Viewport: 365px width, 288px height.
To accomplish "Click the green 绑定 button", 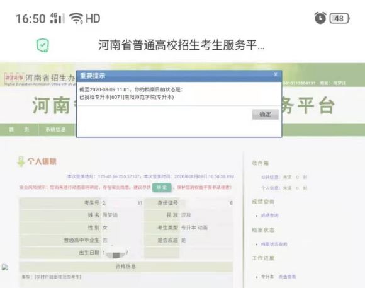I will 162,187.
